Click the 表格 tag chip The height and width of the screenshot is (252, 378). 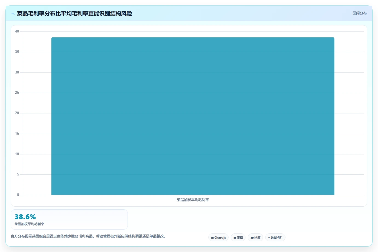(x=238, y=238)
